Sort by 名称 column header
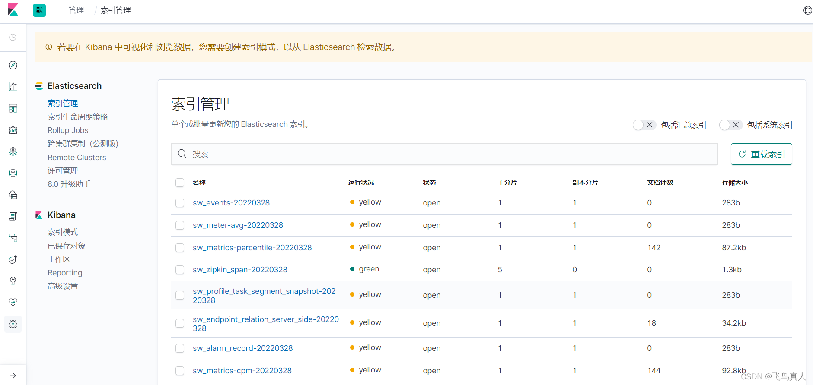 click(199, 183)
